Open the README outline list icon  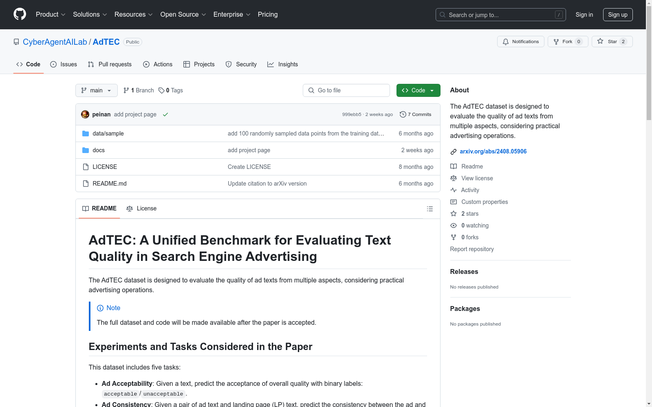(x=430, y=209)
